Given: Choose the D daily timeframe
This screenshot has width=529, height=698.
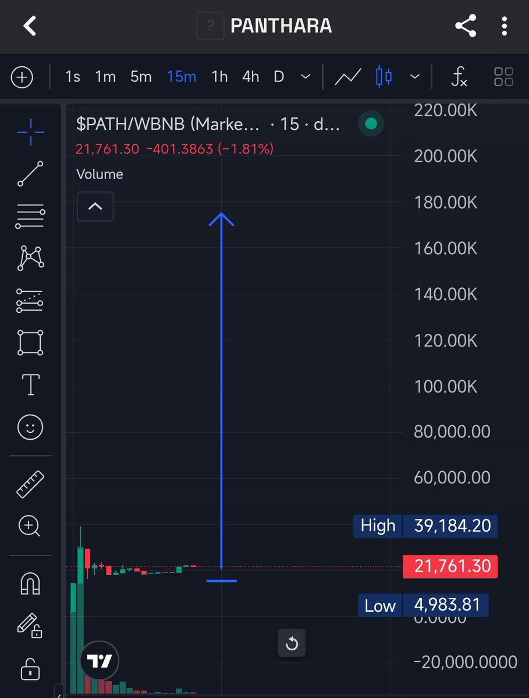Looking at the screenshot, I should point(279,77).
